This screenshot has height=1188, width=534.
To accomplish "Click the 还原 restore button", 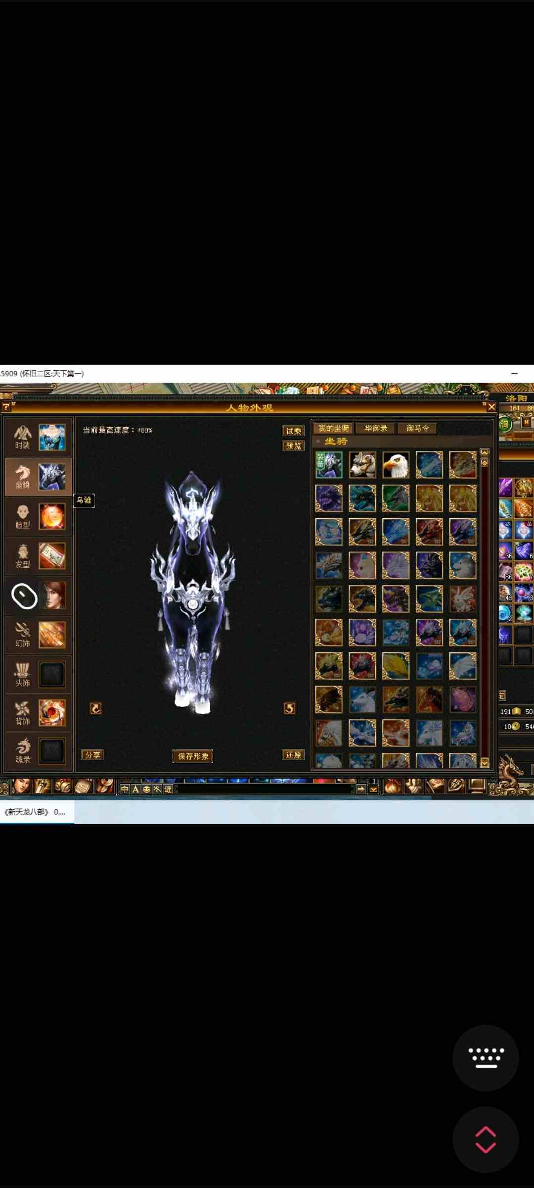I will pyautogui.click(x=293, y=755).
